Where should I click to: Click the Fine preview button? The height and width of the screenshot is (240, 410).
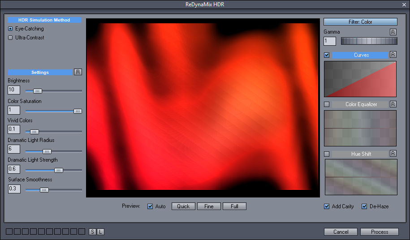(x=209, y=206)
